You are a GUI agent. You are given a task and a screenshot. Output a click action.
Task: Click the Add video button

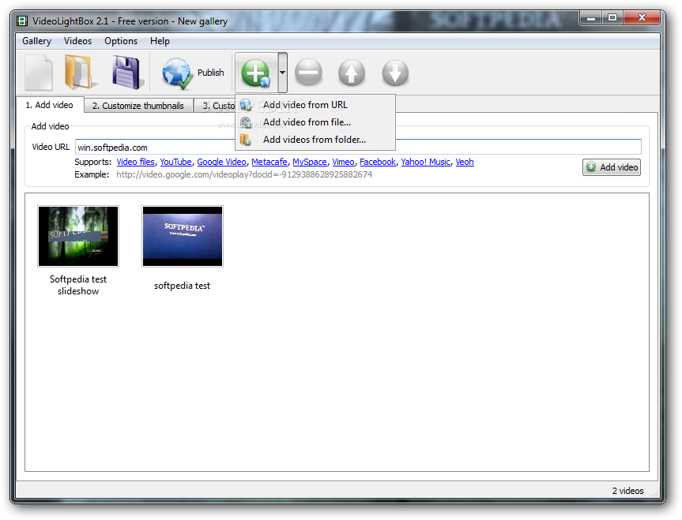tap(612, 167)
